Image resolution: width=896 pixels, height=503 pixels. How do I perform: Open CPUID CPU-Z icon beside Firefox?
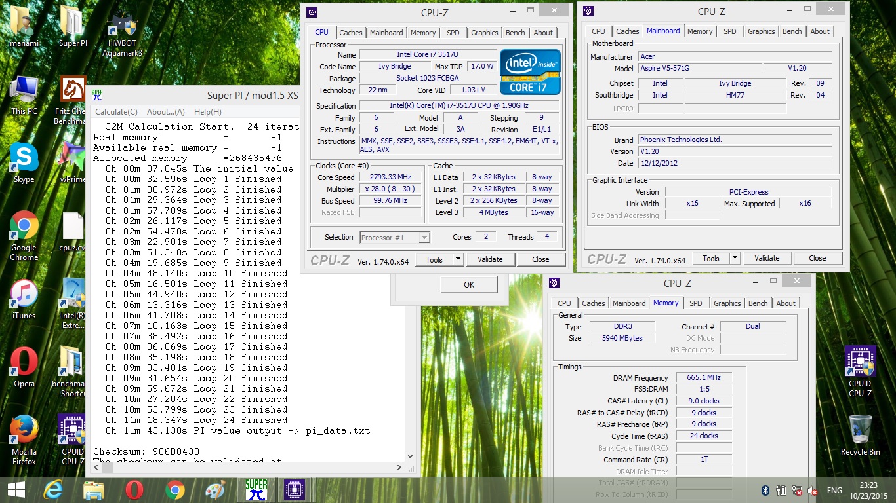[72, 439]
